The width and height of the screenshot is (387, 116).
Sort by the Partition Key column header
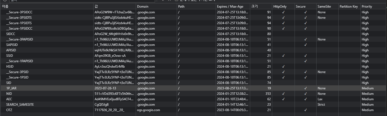349,7
